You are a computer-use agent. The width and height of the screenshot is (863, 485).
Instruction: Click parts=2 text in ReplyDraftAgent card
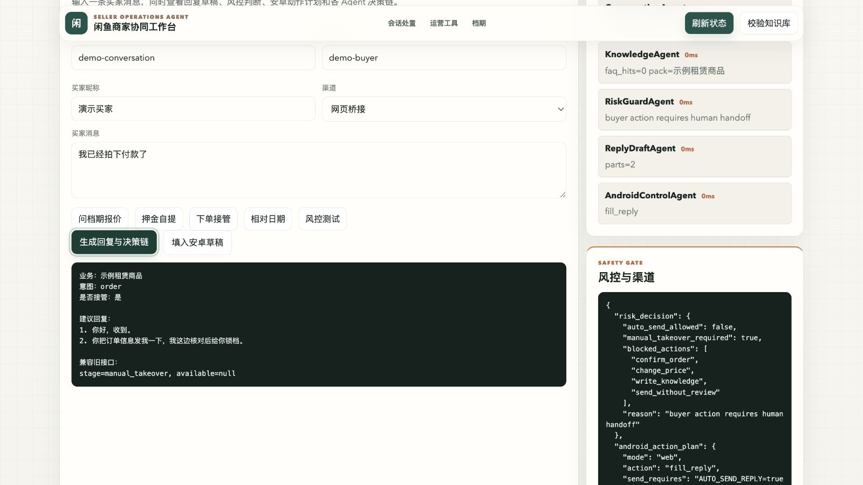tap(620, 164)
